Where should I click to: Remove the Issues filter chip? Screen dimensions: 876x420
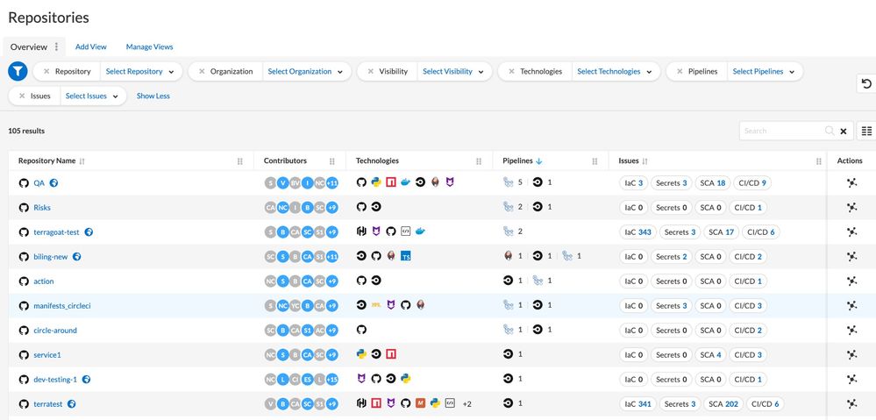pos(22,96)
